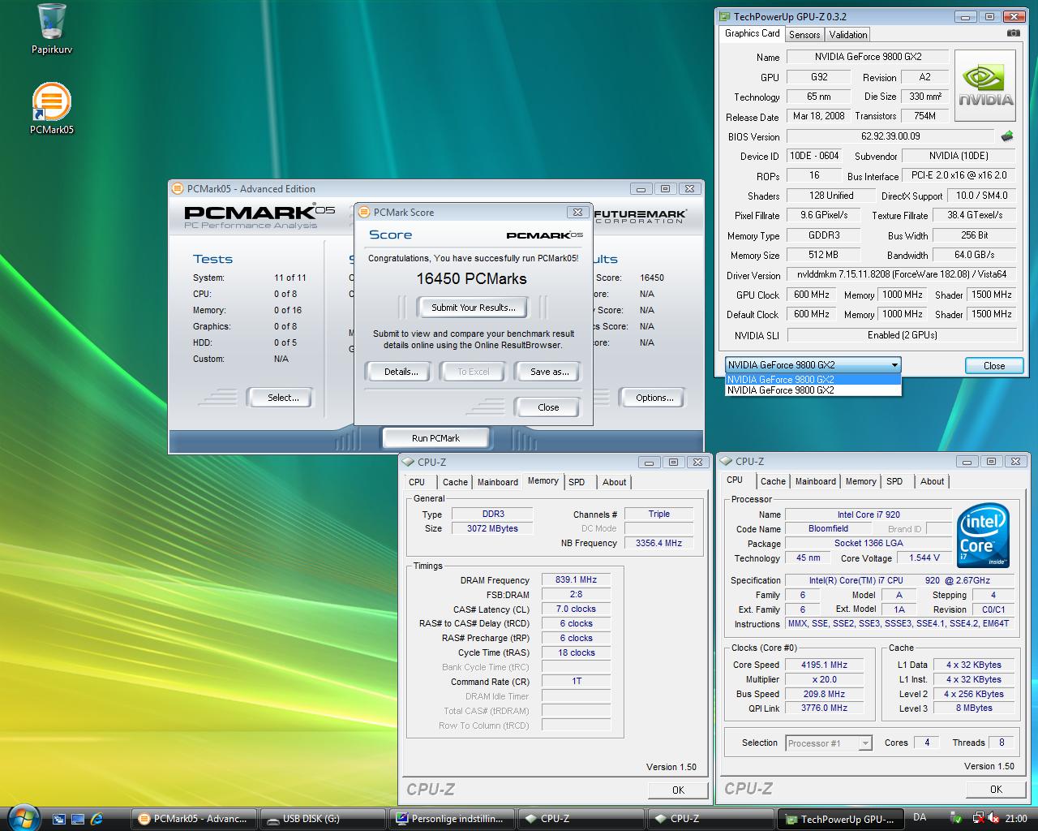The width and height of the screenshot is (1038, 831).
Task: Open About tab in CPU-Z processor window
Action: [933, 481]
